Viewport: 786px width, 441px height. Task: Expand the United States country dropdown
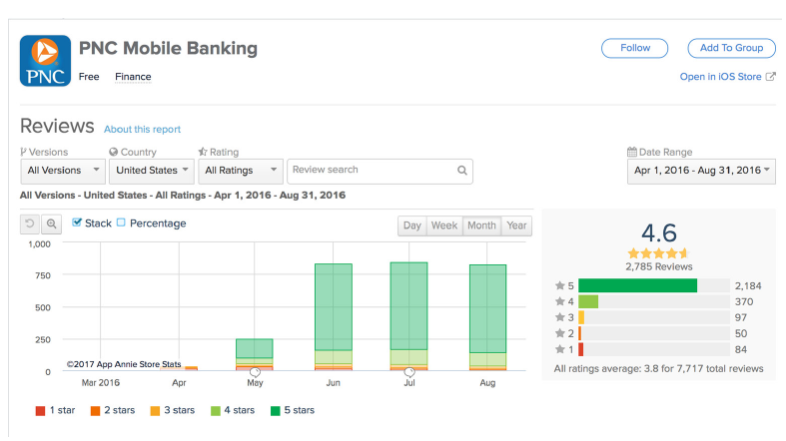[152, 171]
